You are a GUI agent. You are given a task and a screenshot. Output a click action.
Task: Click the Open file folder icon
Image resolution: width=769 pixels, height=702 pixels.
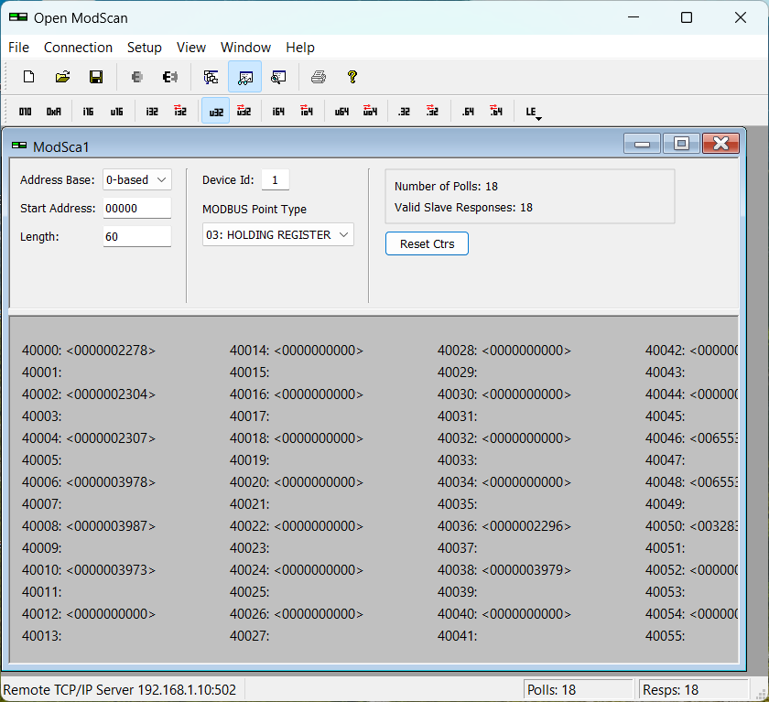point(63,77)
